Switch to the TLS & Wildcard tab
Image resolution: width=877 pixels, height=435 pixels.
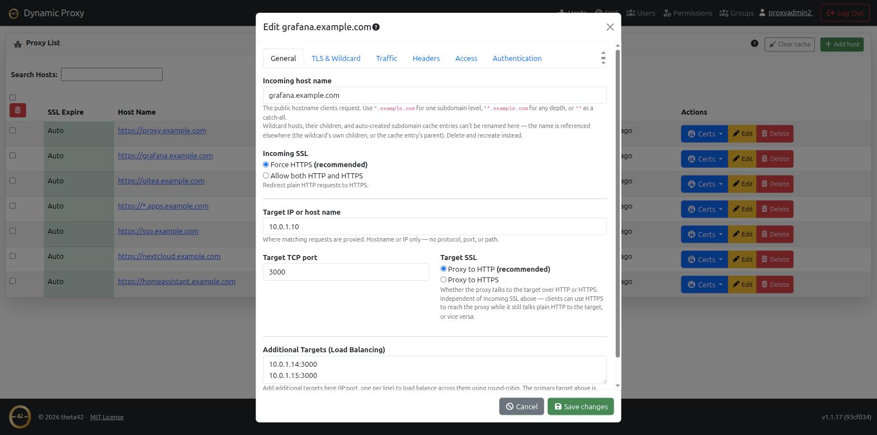[336, 58]
